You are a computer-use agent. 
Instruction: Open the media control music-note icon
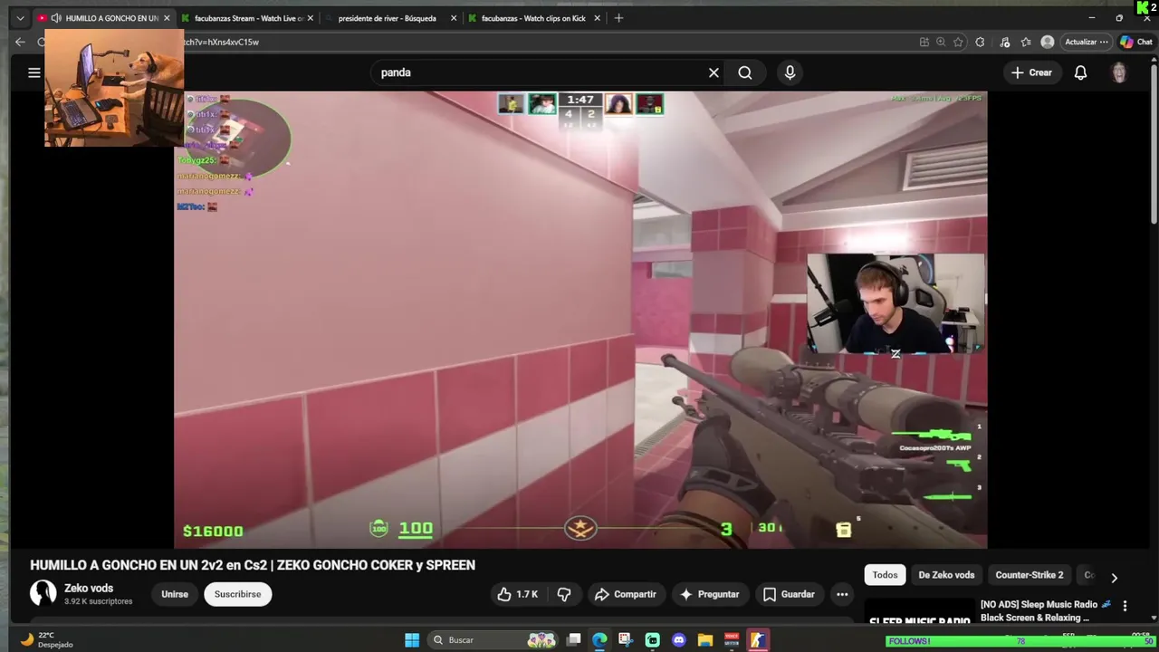point(1005,42)
